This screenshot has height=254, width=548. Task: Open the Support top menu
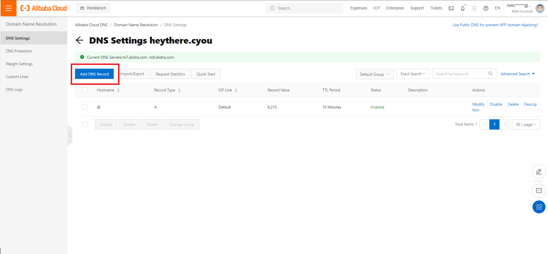click(417, 8)
